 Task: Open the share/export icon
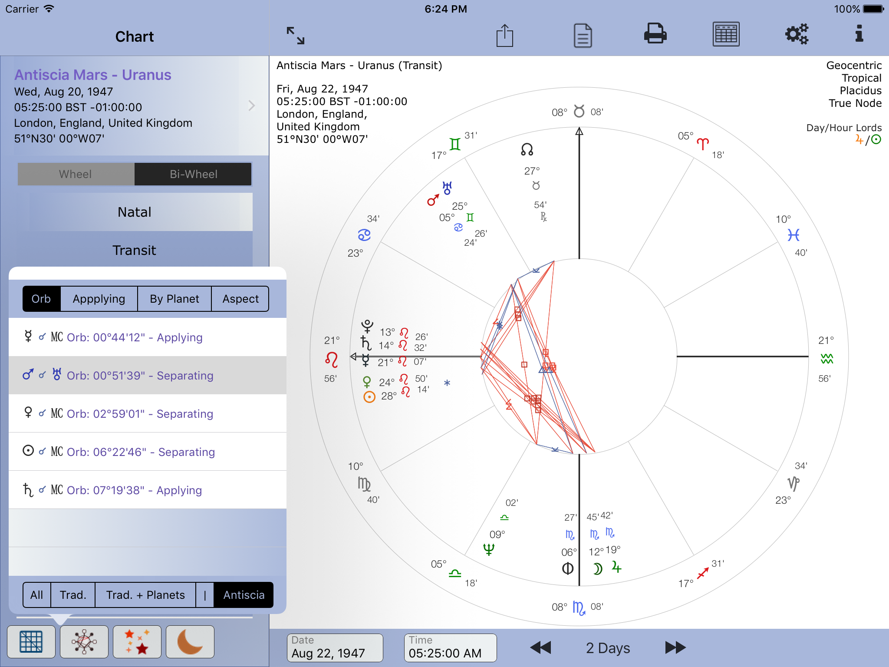point(504,35)
